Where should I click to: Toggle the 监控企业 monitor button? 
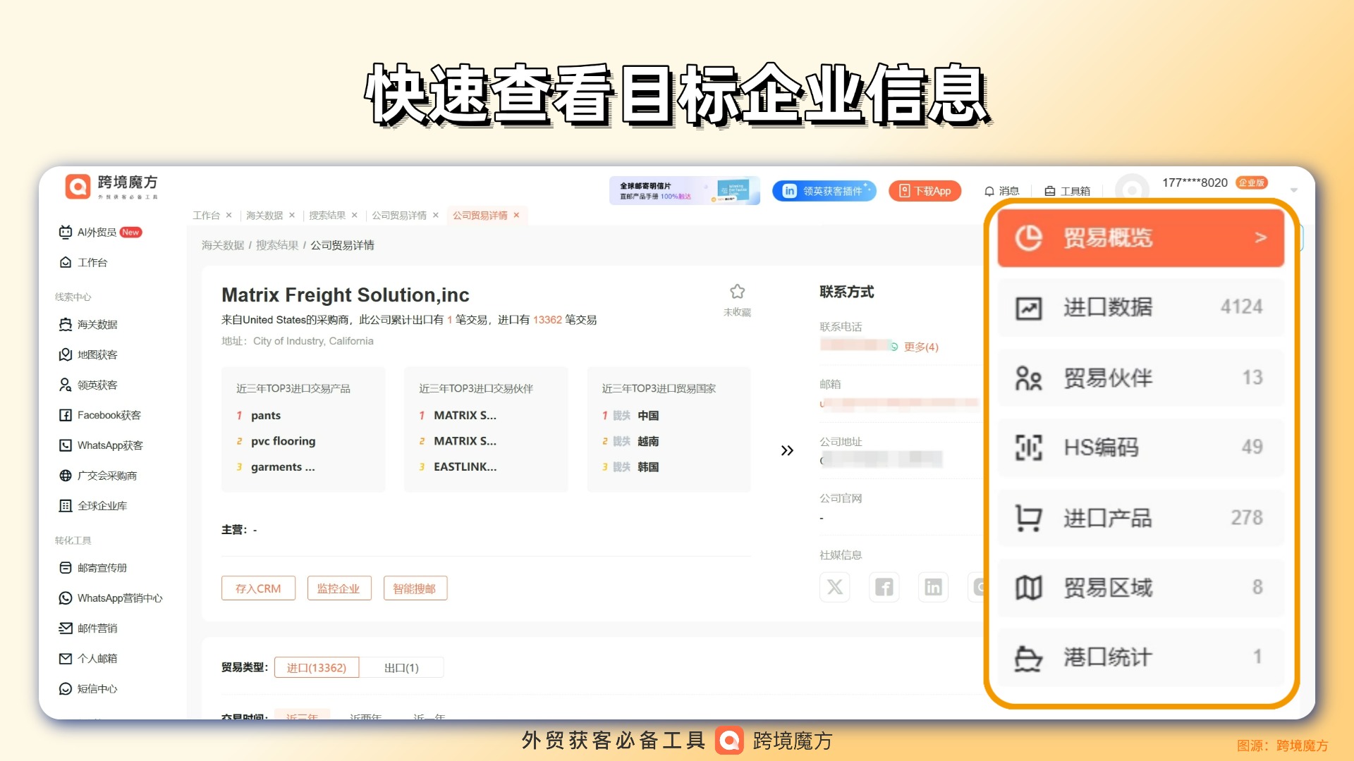click(338, 588)
